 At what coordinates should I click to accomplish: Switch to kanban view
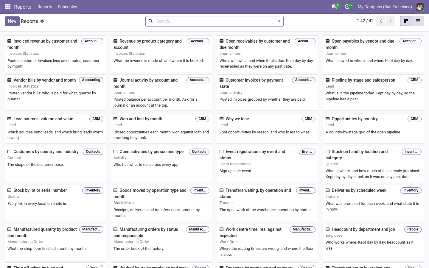click(406, 21)
